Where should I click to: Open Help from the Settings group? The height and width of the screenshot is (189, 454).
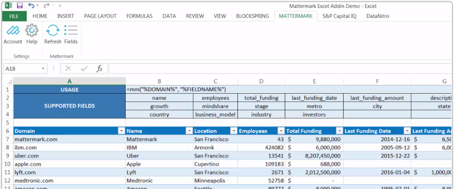coord(32,31)
